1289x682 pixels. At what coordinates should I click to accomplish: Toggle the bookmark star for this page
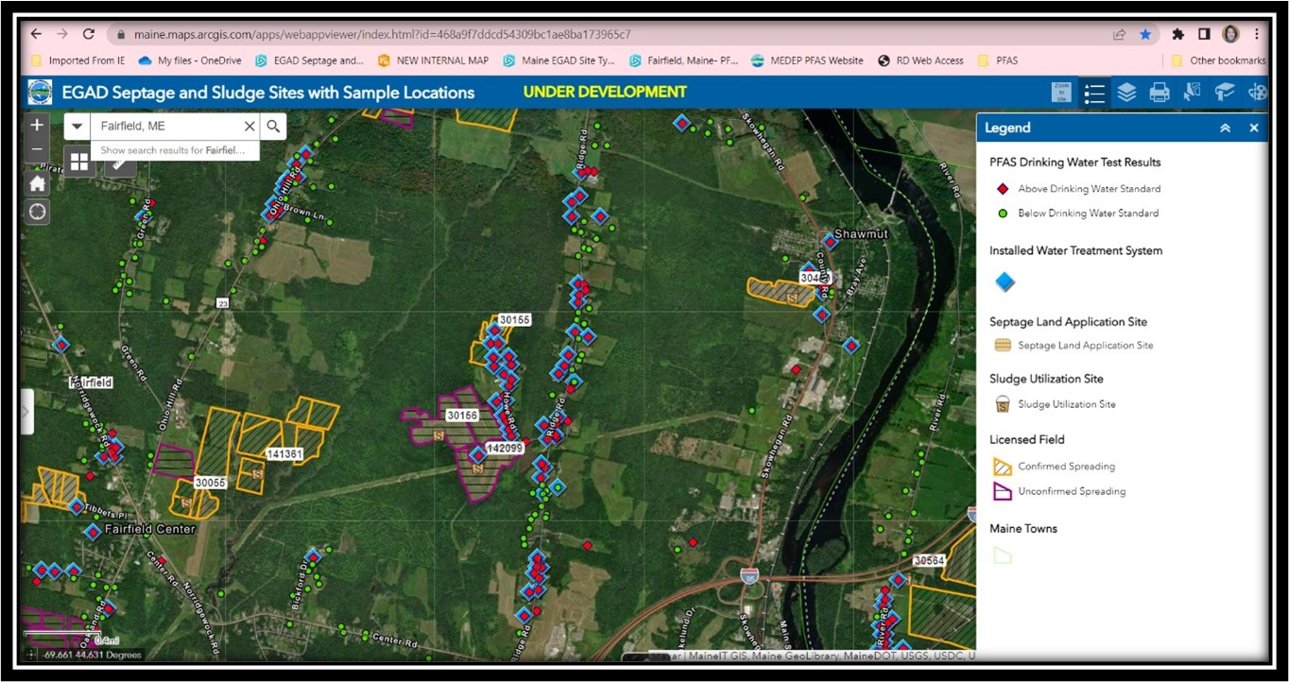coord(1145,34)
